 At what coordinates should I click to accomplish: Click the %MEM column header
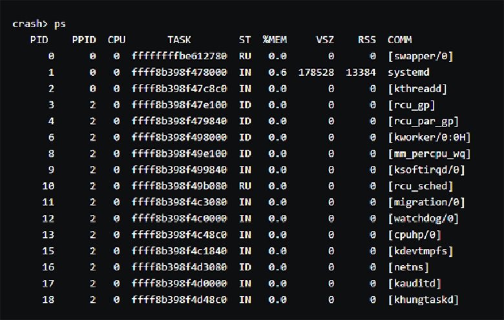point(275,40)
